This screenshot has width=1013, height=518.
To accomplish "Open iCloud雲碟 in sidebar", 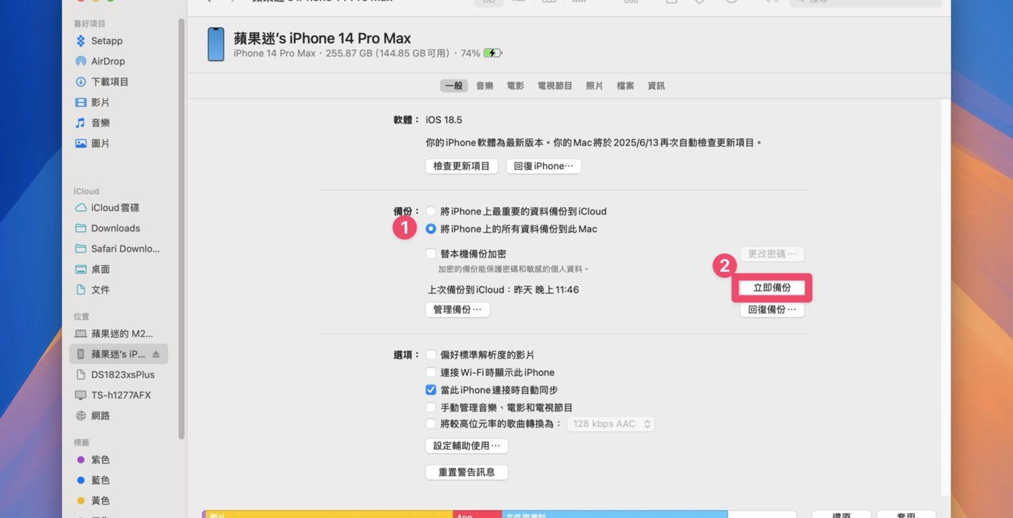I will click(115, 208).
